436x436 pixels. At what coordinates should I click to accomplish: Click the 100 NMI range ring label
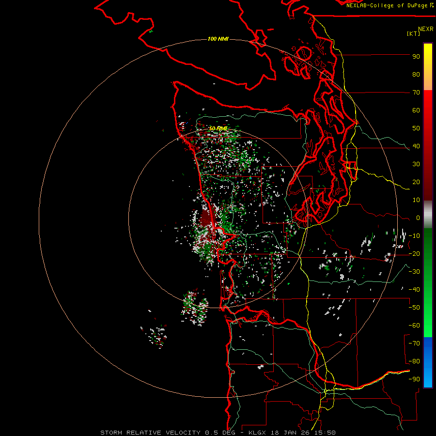point(218,39)
